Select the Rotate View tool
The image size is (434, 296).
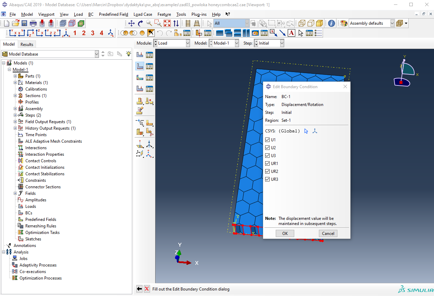point(140,23)
